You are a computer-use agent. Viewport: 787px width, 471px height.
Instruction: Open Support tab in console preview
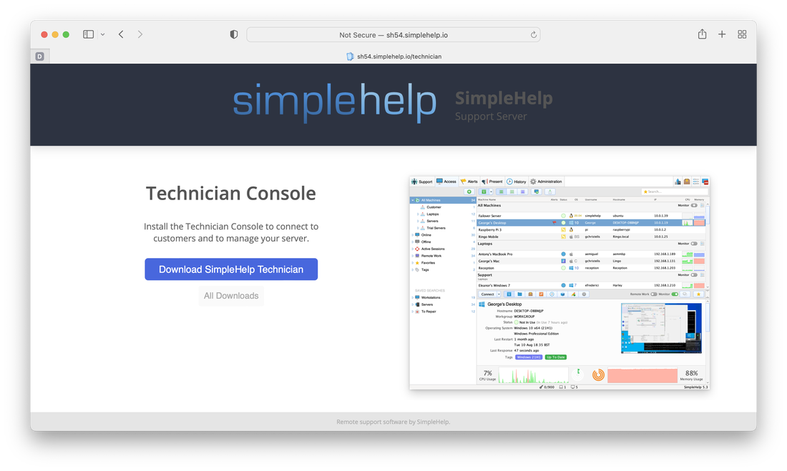(x=422, y=182)
